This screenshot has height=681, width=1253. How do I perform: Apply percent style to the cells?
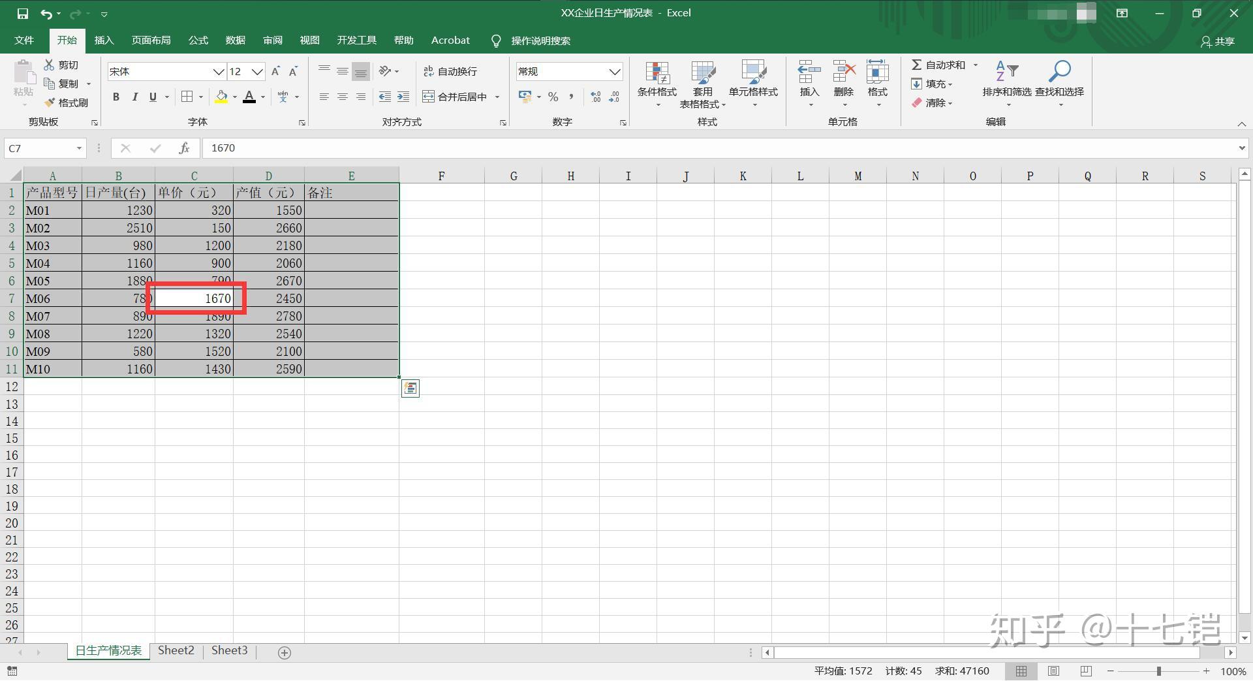point(553,97)
